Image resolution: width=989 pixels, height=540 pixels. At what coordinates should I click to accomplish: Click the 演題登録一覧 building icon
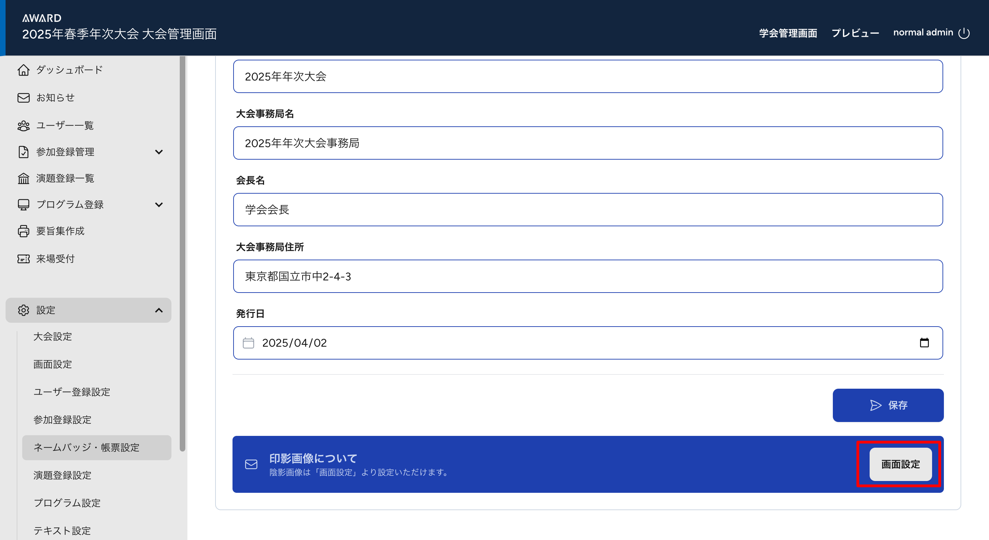(23, 178)
